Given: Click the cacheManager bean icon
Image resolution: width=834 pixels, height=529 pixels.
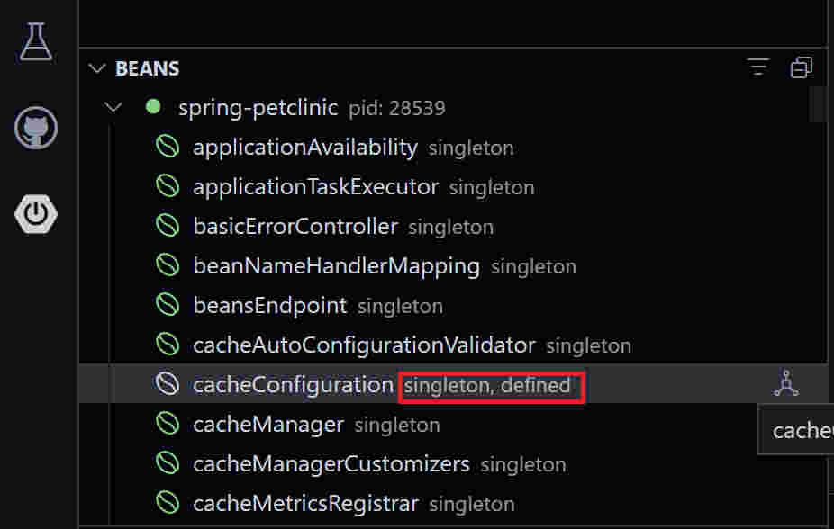Looking at the screenshot, I should pyautogui.click(x=168, y=424).
